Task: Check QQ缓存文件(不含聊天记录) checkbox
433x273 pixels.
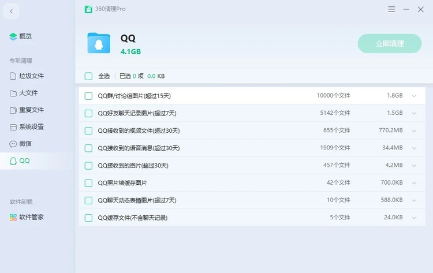Action: (88, 218)
